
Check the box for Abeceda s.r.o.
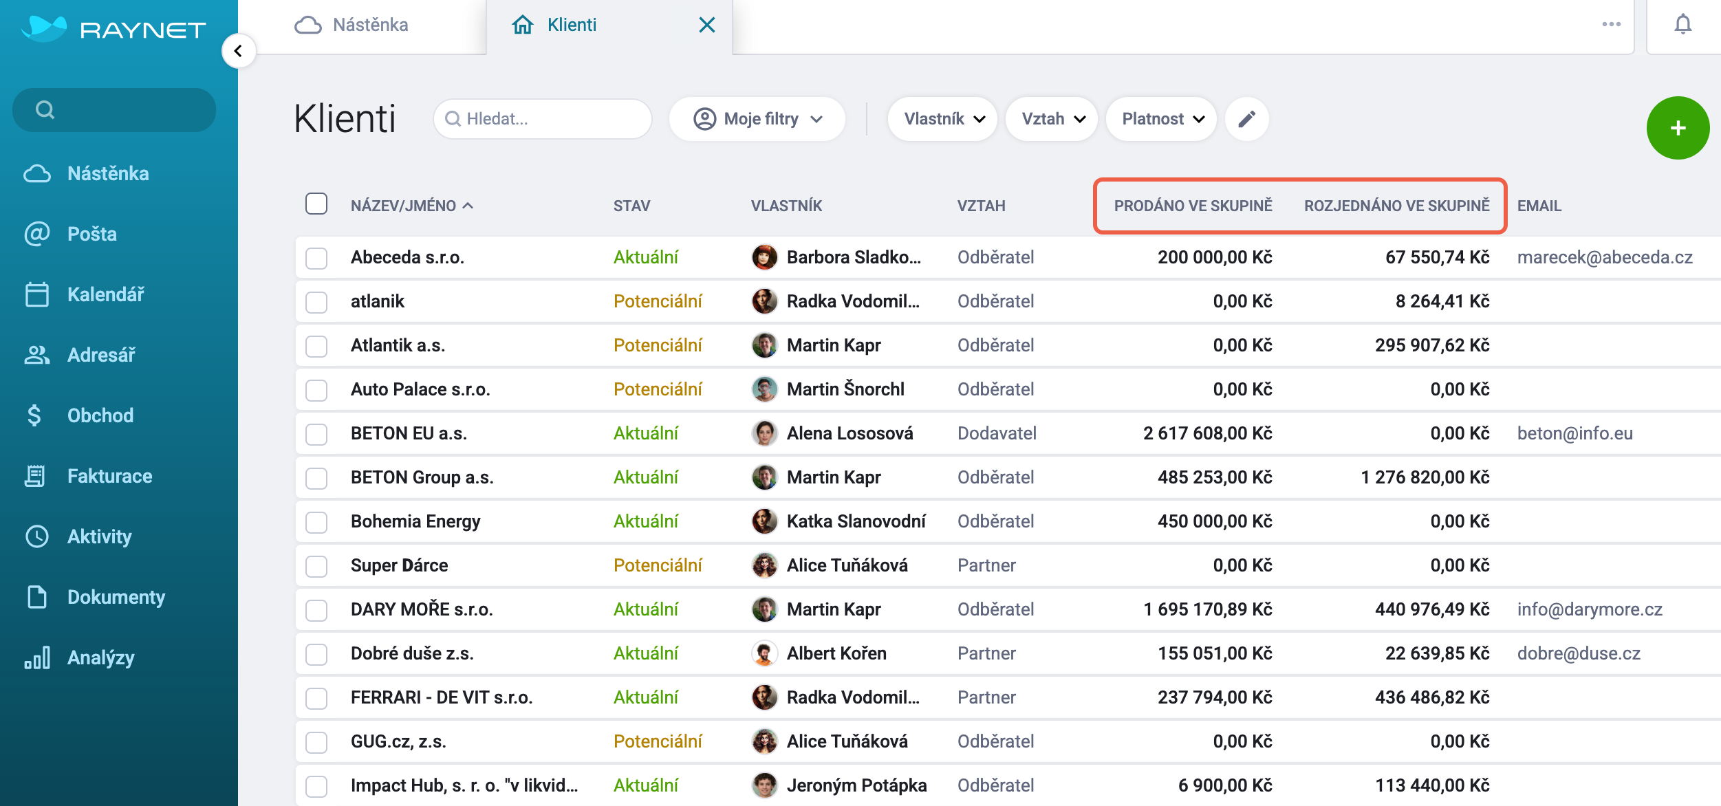(x=316, y=258)
